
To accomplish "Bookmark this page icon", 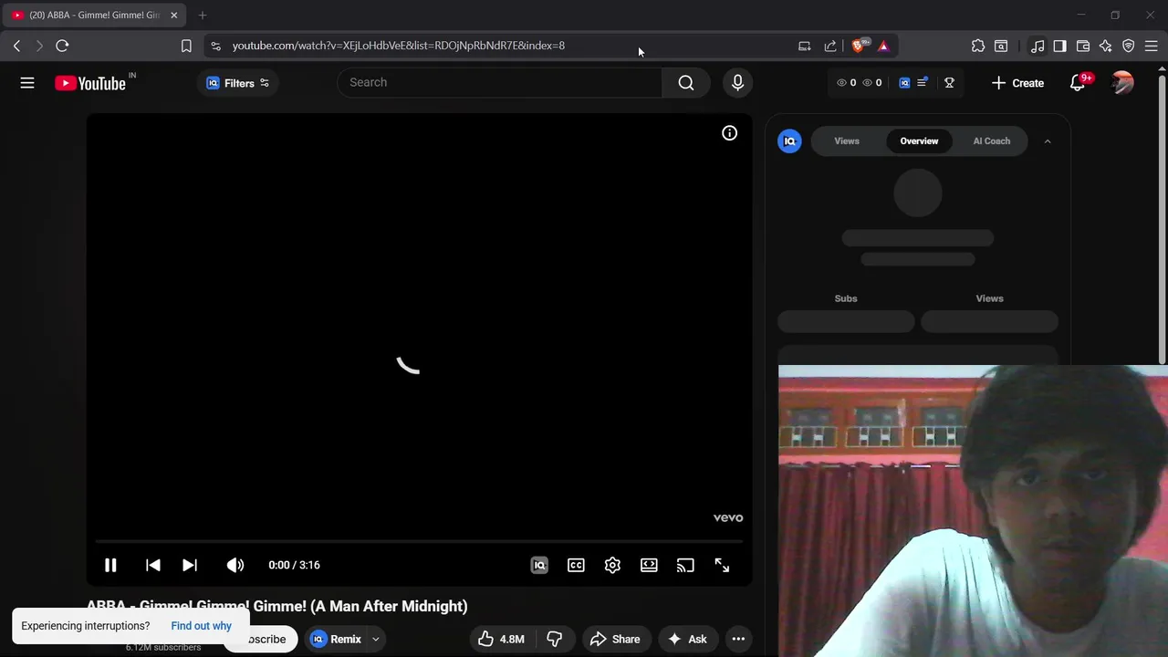I will pos(186,46).
